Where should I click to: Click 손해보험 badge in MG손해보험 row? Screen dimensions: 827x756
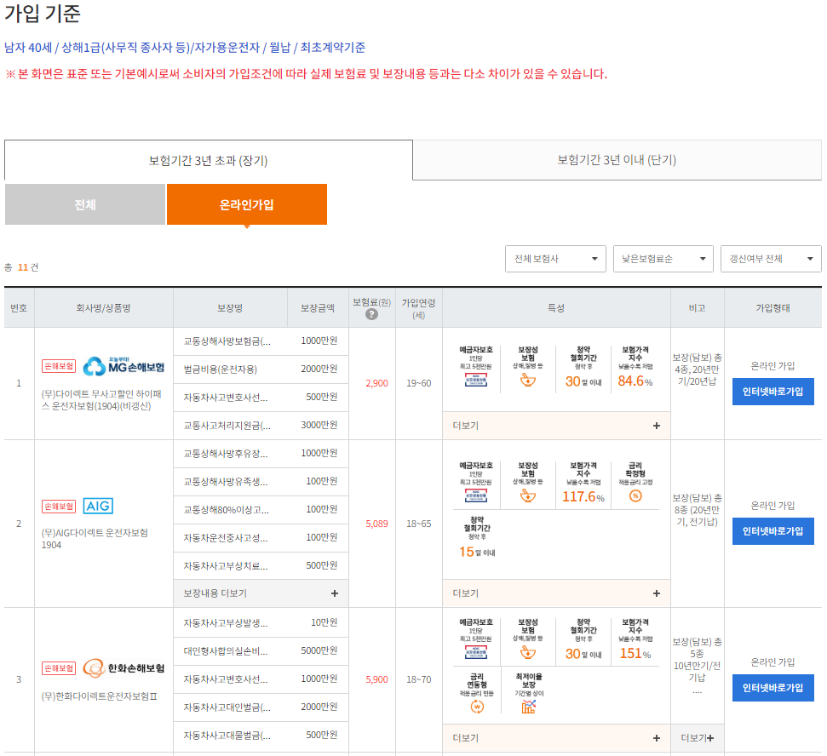pyautogui.click(x=59, y=366)
